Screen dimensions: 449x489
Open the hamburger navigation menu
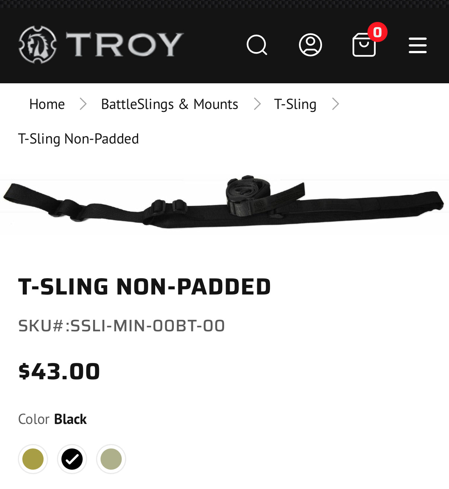click(x=417, y=45)
